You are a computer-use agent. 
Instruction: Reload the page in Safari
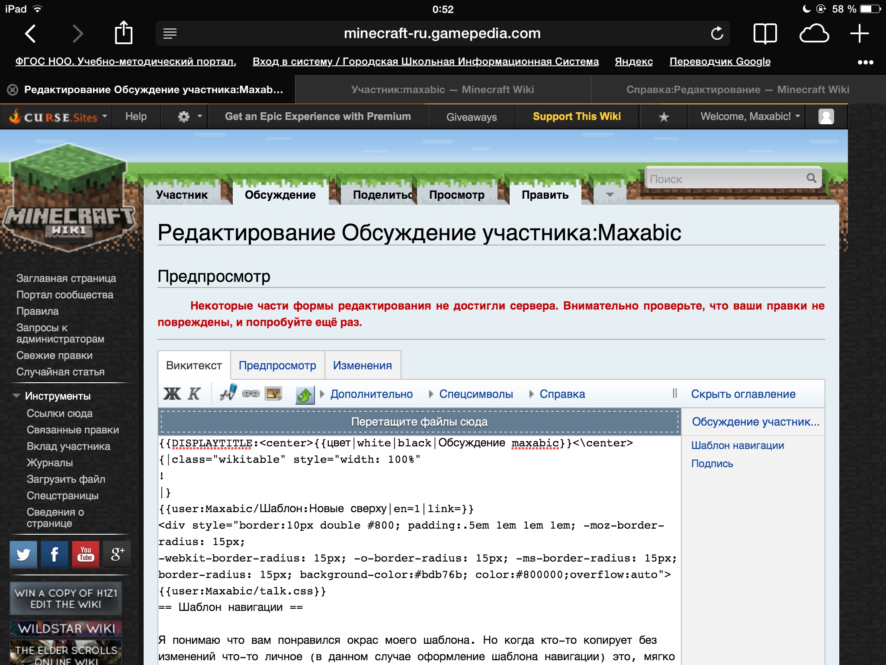tap(717, 33)
